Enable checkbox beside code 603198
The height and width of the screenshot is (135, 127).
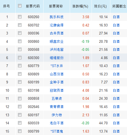(20, 90)
